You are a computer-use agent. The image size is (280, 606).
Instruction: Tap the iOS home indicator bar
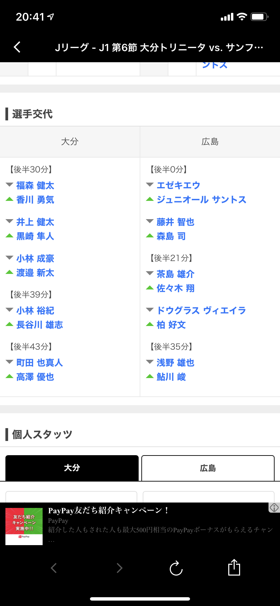tap(140, 599)
